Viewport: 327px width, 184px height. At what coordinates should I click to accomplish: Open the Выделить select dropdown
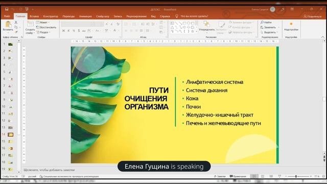[269, 32]
